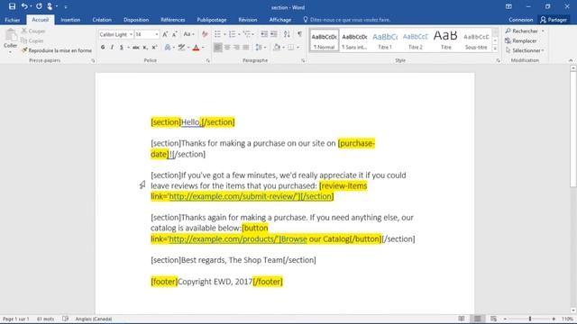This screenshot has height=324, width=577.
Task: Open the Fichier menu
Action: 12,20
